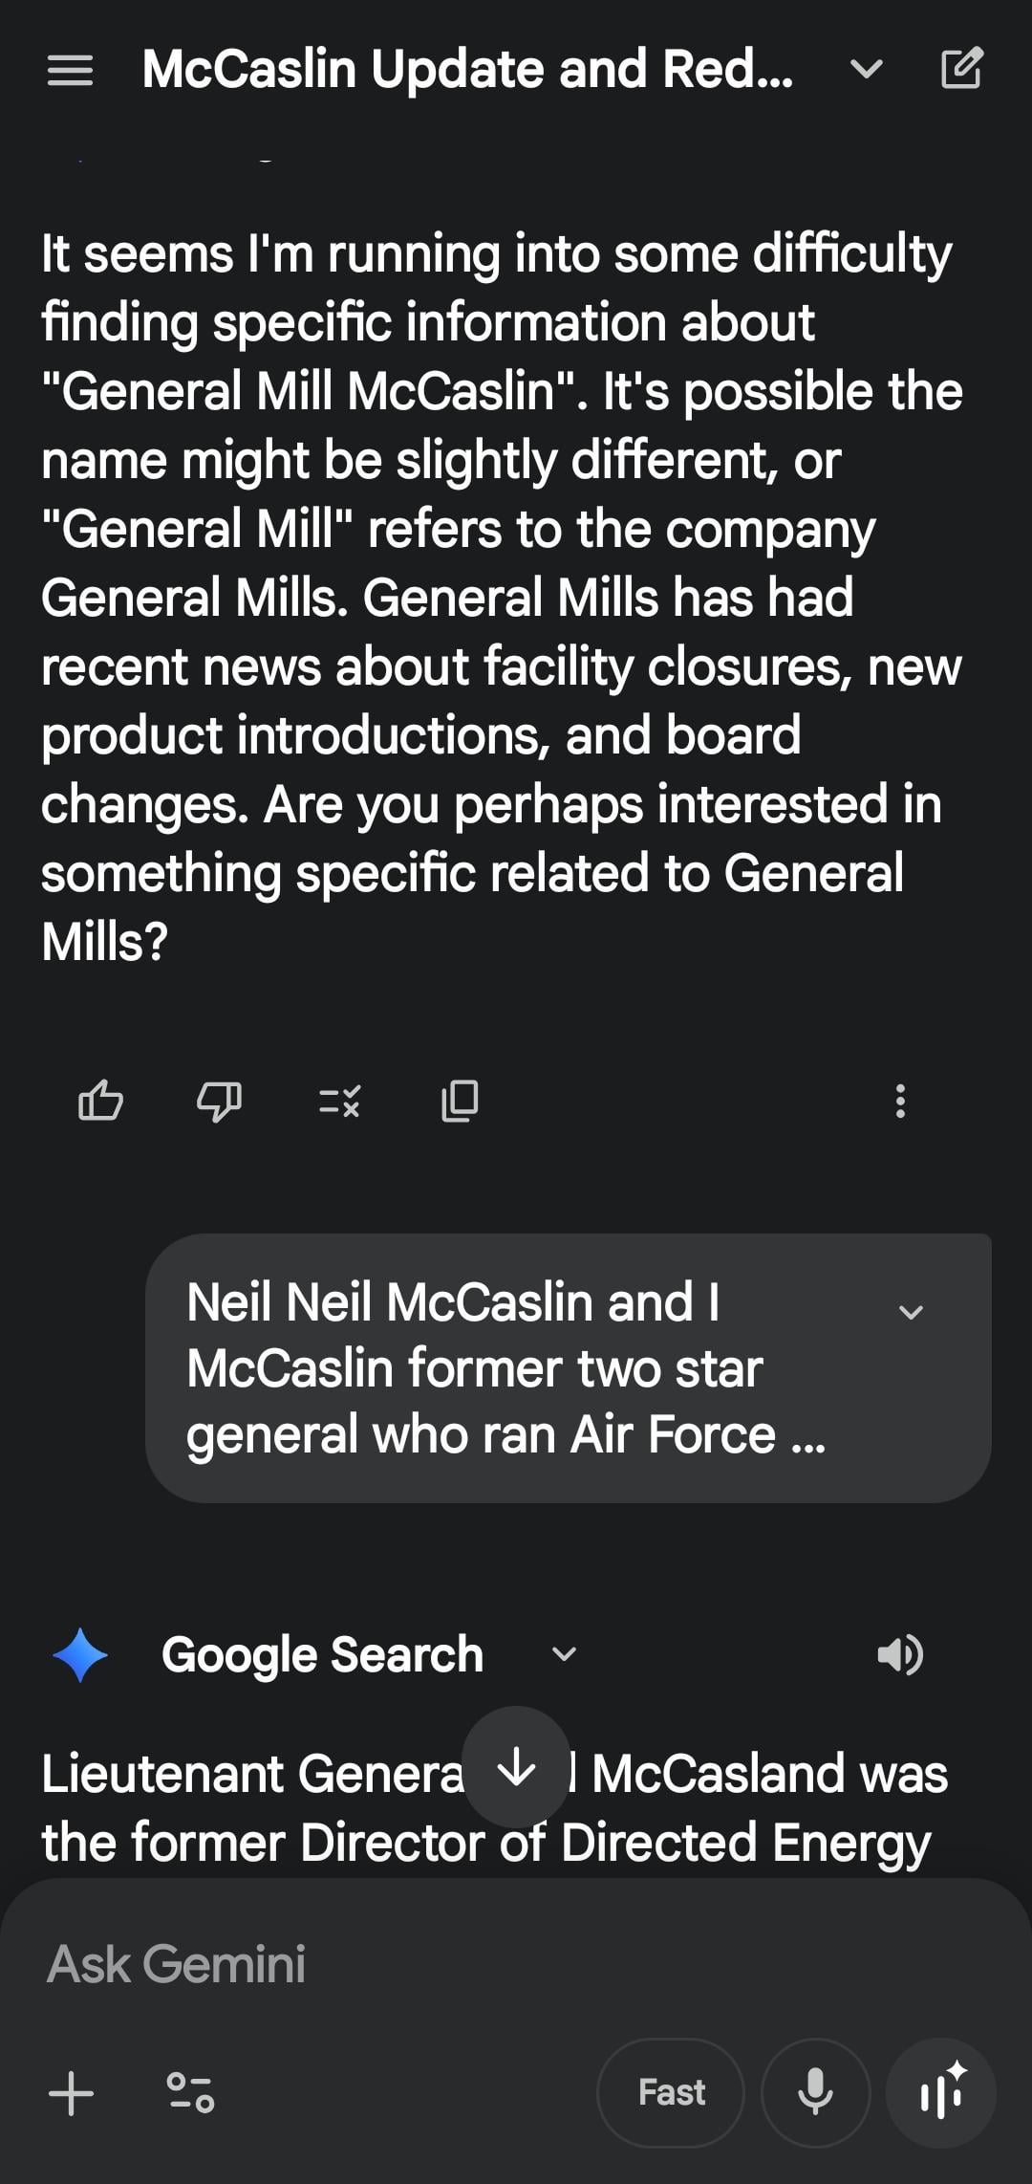Copy the Gemini response text
1032x2184 pixels.
(460, 1101)
